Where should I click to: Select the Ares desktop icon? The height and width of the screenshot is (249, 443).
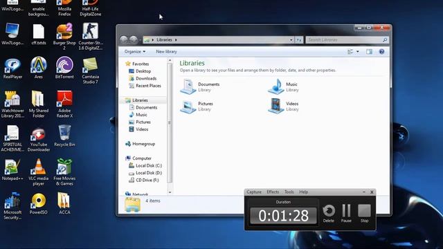[x=39, y=68]
